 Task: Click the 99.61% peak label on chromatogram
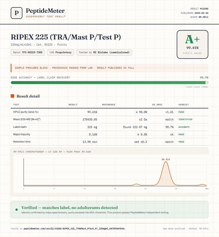point(166,159)
